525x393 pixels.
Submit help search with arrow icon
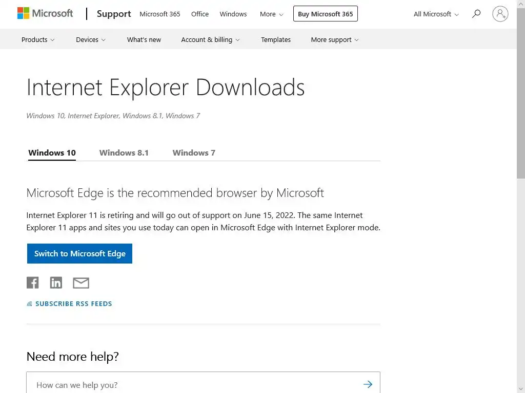(x=368, y=384)
